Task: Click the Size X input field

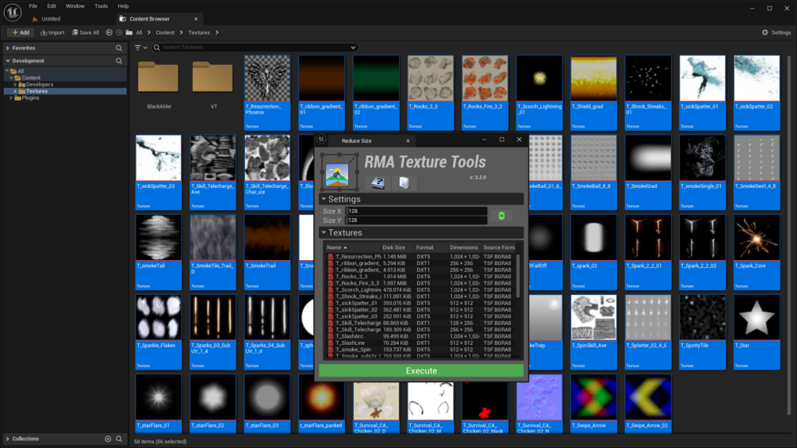Action: coord(416,211)
